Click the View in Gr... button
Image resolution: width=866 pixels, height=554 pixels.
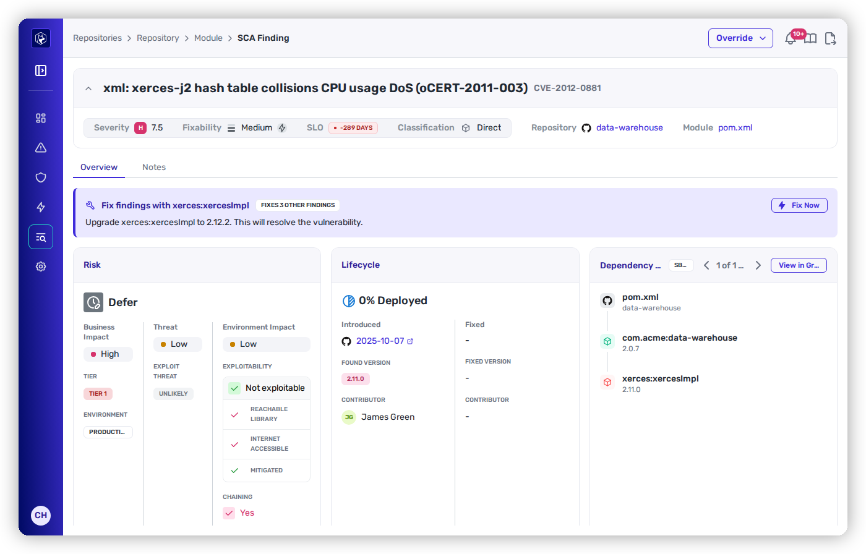click(x=799, y=265)
